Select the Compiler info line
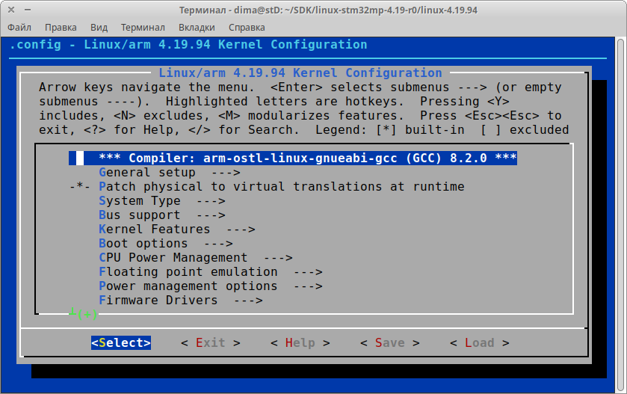The height and width of the screenshot is (394, 627). tap(293, 158)
